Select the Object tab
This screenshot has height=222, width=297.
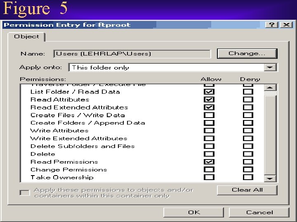[26, 37]
